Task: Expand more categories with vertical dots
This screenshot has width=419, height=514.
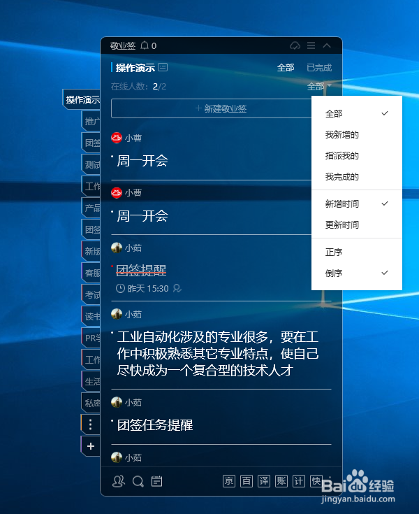Action: click(91, 424)
